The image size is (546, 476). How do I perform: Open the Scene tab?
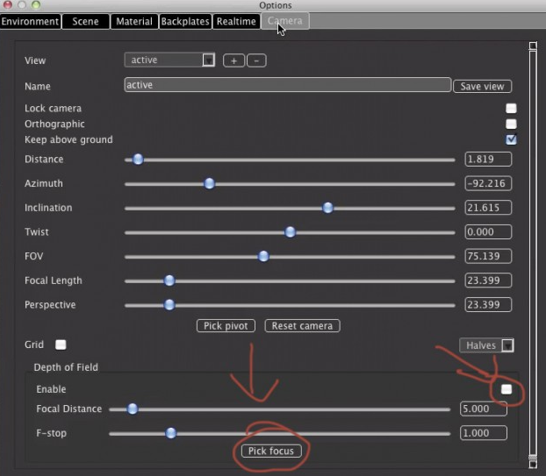(85, 21)
